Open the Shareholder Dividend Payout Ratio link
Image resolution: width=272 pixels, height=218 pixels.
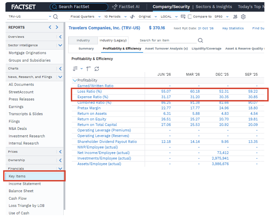[107, 142]
